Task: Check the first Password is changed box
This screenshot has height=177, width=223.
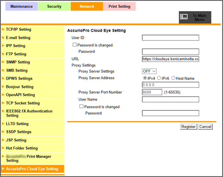Action: coord(74,45)
